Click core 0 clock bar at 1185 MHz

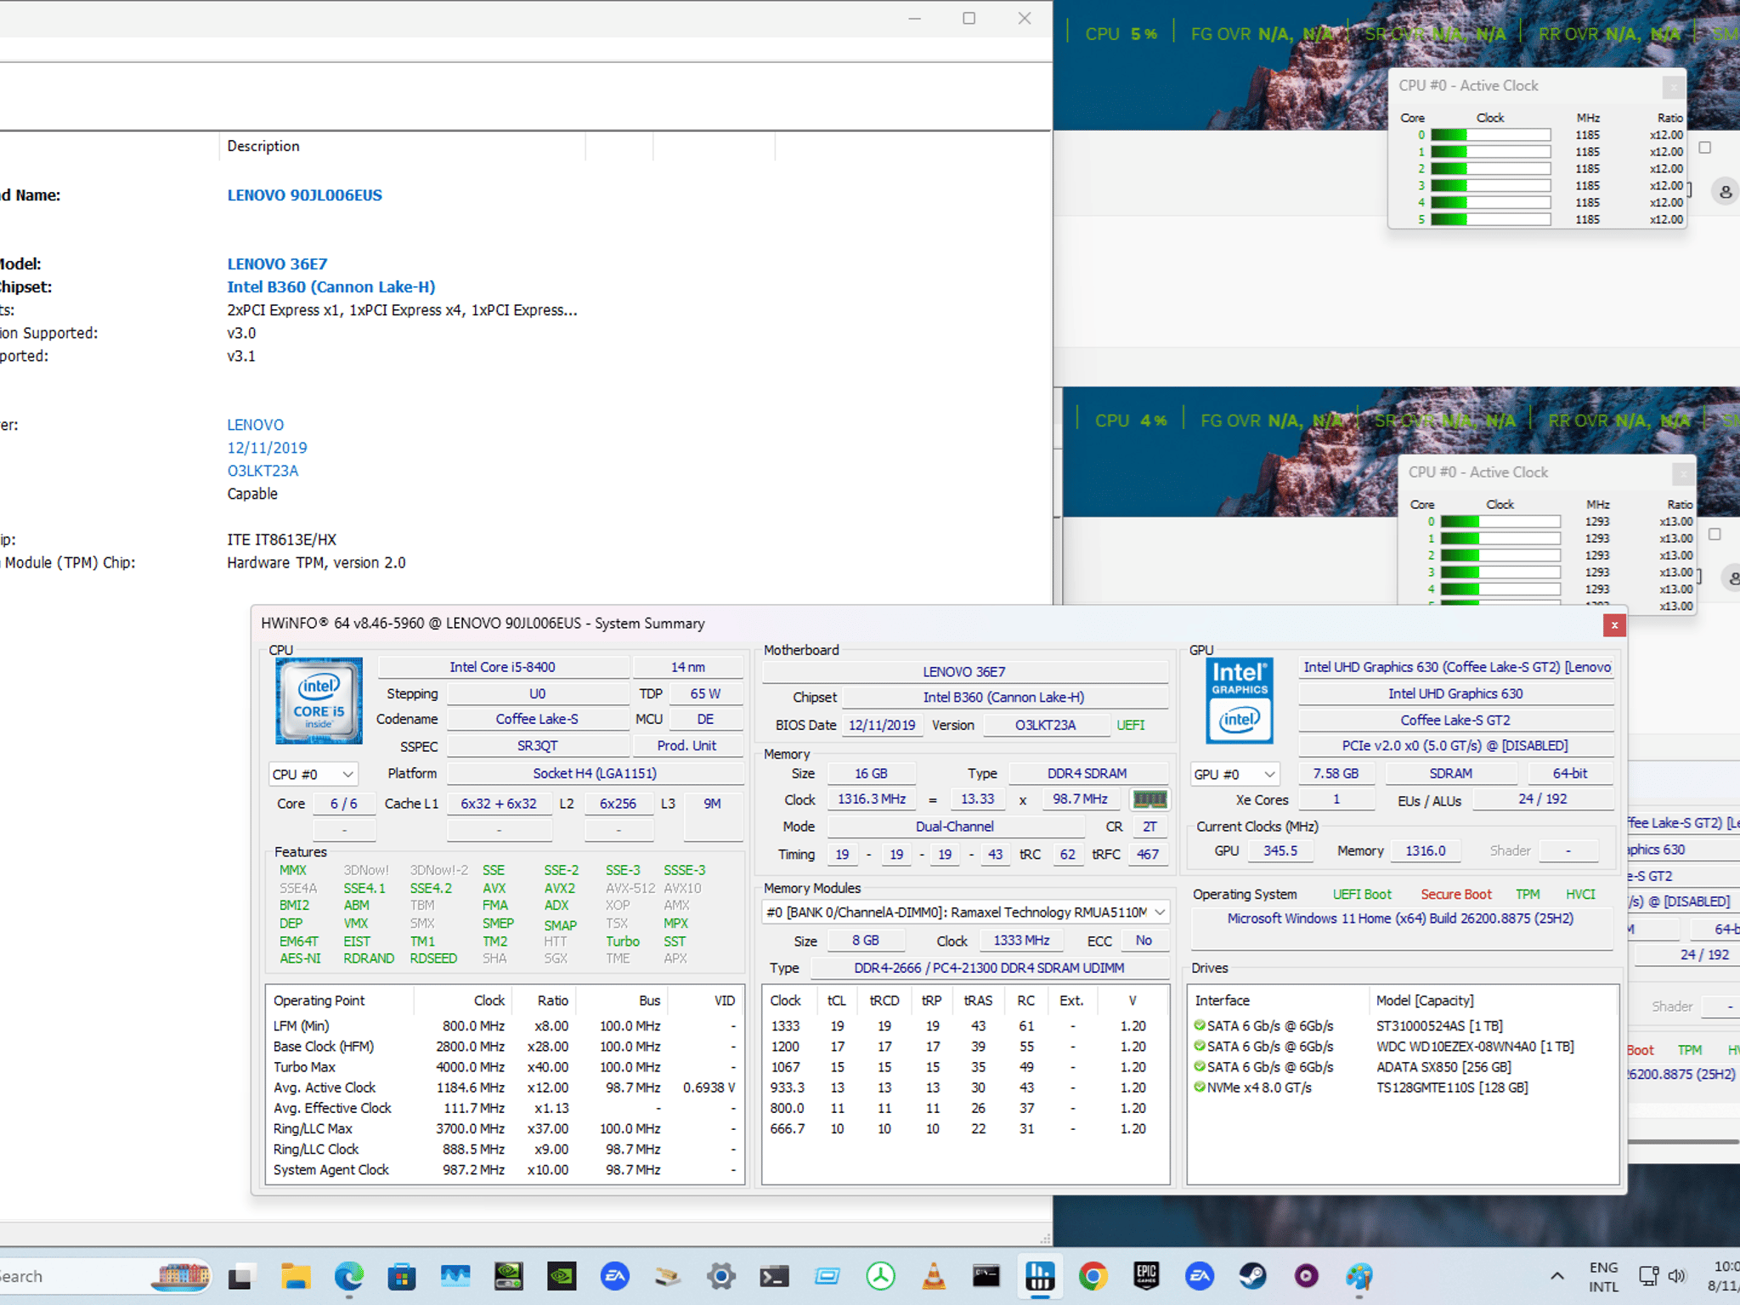[x=1490, y=135]
